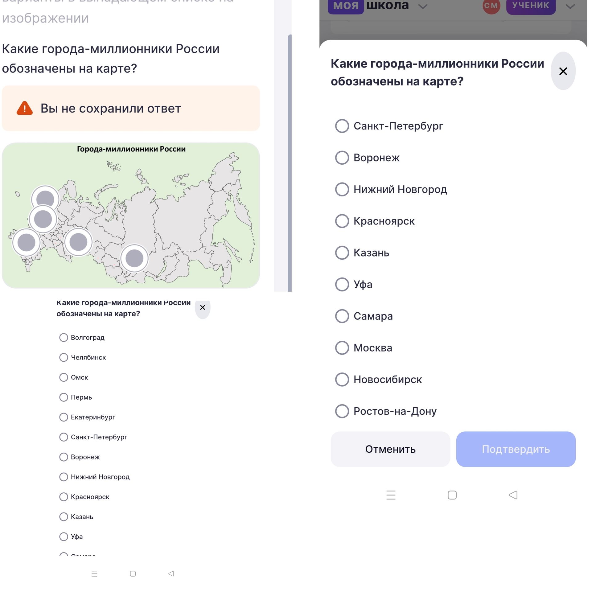Tap the Android home square in right panel
Image resolution: width=592 pixels, height=592 pixels.
(x=452, y=495)
